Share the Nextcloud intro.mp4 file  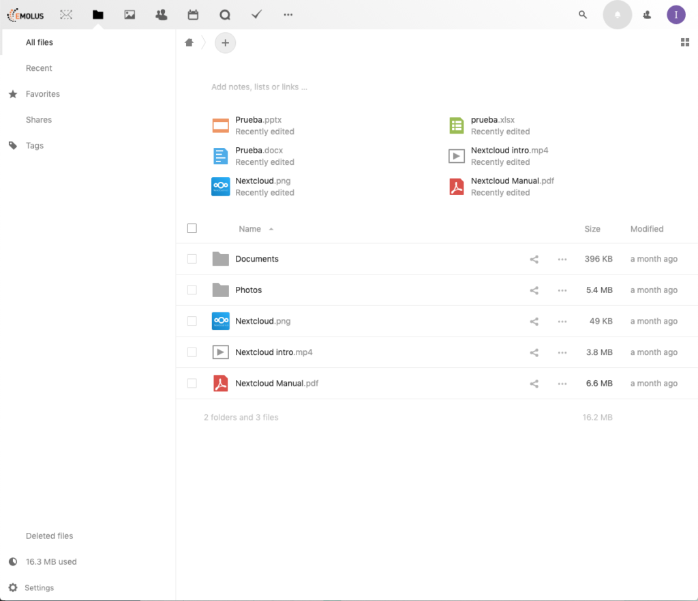pos(534,353)
